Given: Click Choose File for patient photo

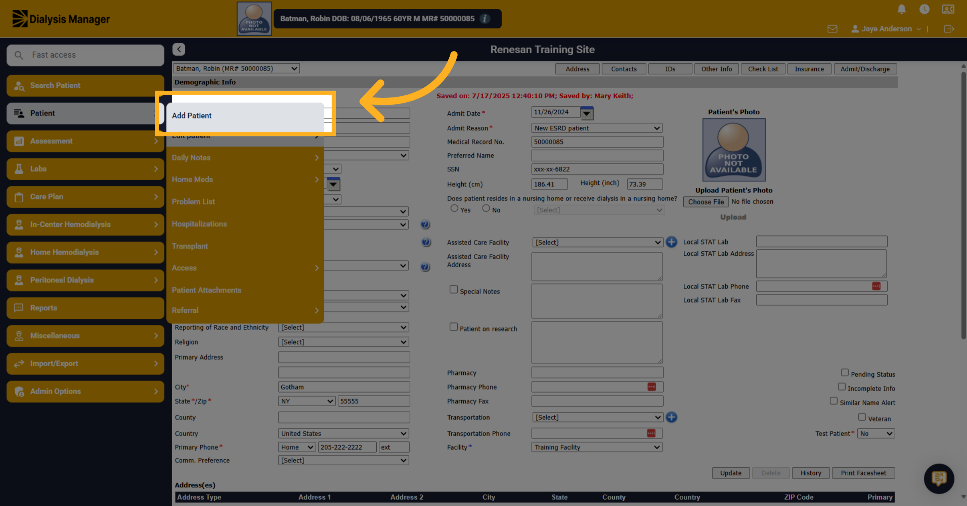Looking at the screenshot, I should point(706,202).
